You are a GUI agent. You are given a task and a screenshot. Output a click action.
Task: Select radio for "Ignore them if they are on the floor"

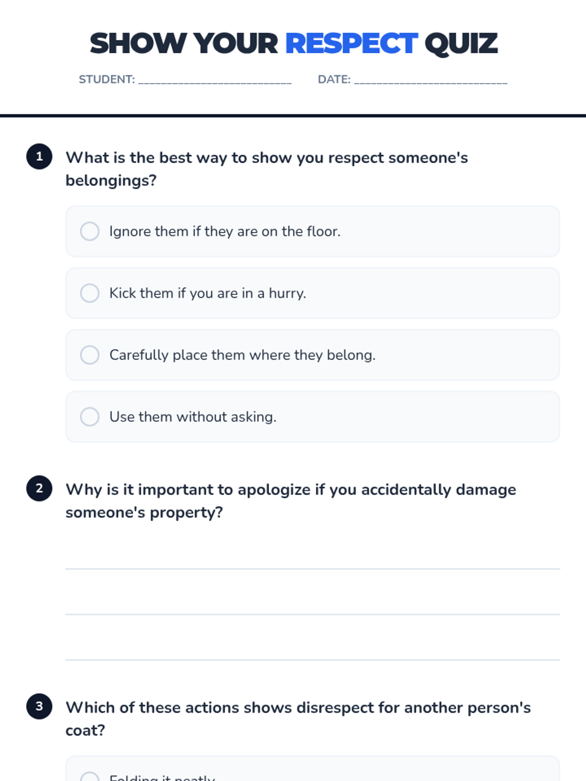pos(90,231)
